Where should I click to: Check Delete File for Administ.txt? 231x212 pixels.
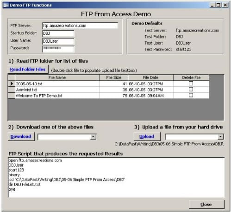(x=191, y=89)
